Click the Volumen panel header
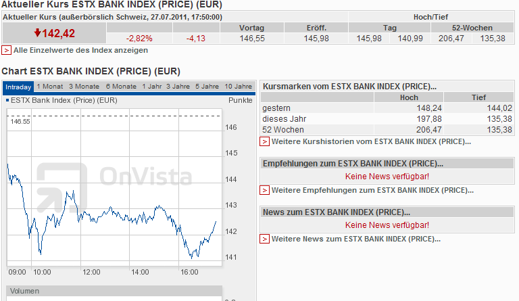Image resolution: width=519 pixels, height=301 pixels. click(114, 291)
